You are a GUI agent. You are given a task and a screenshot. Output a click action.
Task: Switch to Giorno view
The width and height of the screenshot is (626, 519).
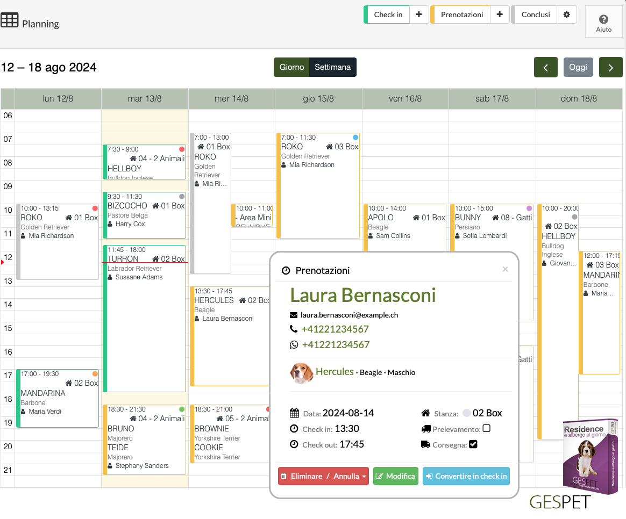tap(291, 67)
